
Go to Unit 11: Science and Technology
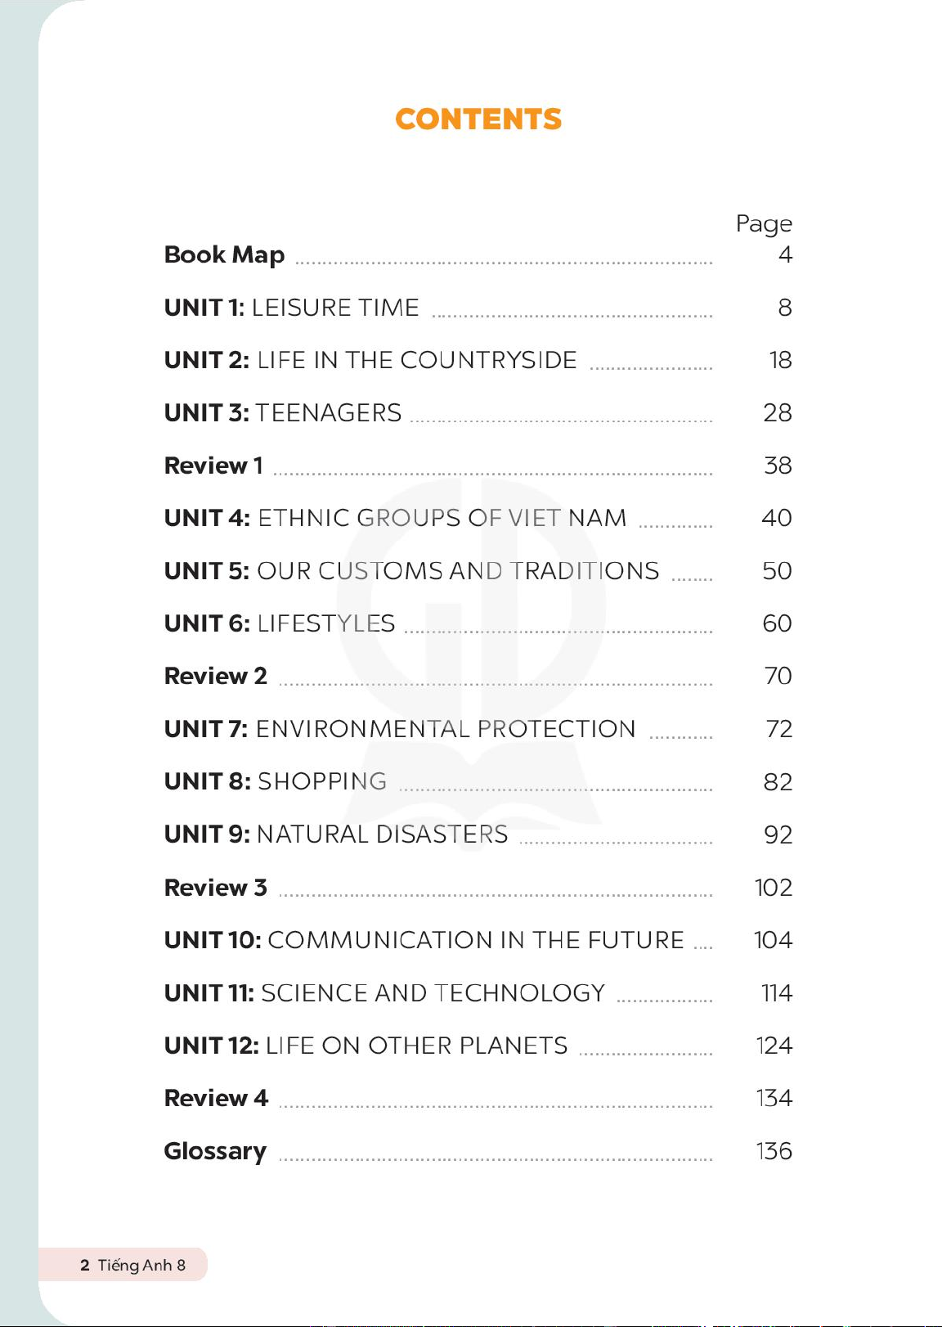click(x=384, y=993)
